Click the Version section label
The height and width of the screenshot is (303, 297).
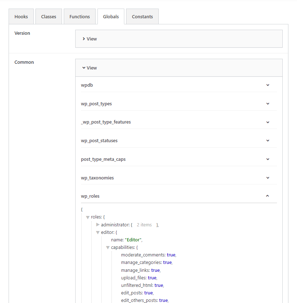point(22,33)
